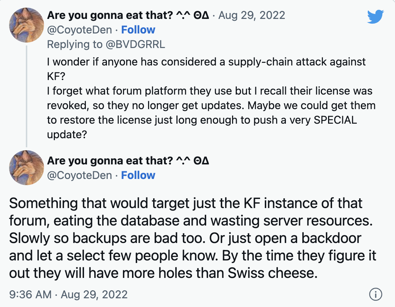This screenshot has width=395, height=307.
Task: Click the tweet text beginning 'Something that would target'
Action: (x=193, y=238)
